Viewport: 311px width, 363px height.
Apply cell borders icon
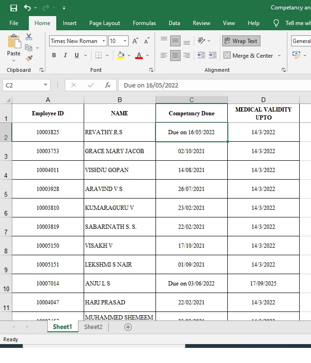pos(99,55)
